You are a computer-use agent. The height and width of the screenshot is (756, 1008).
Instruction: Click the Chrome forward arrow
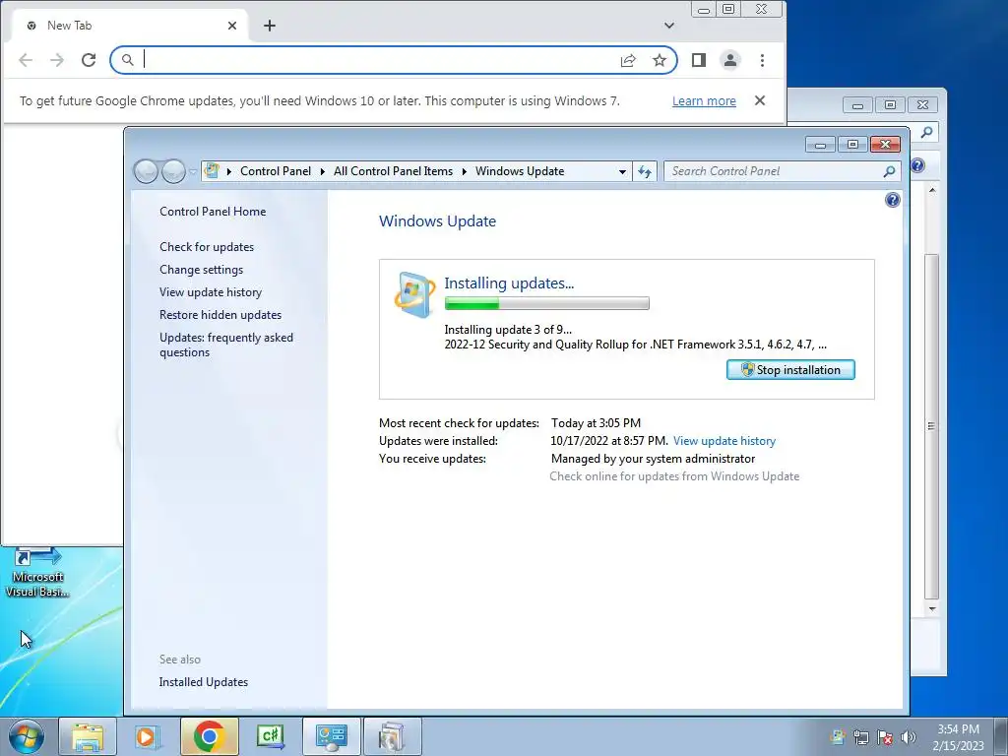[57, 60]
